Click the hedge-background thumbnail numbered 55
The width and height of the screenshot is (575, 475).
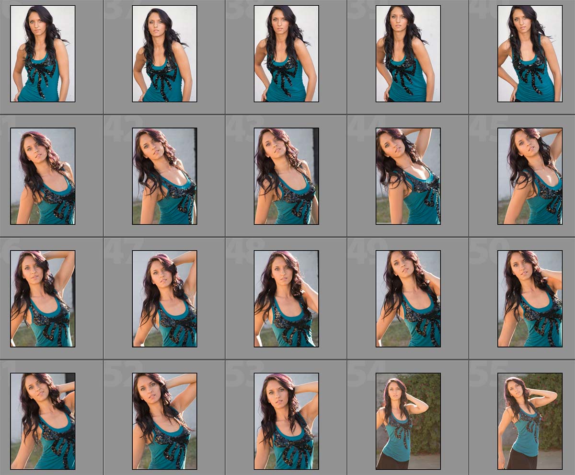(529, 421)
